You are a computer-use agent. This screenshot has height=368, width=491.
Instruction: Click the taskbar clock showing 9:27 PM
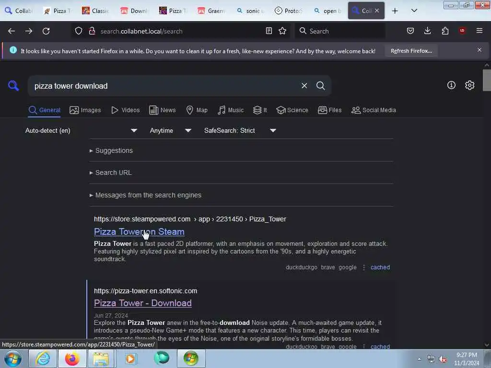coord(467,359)
